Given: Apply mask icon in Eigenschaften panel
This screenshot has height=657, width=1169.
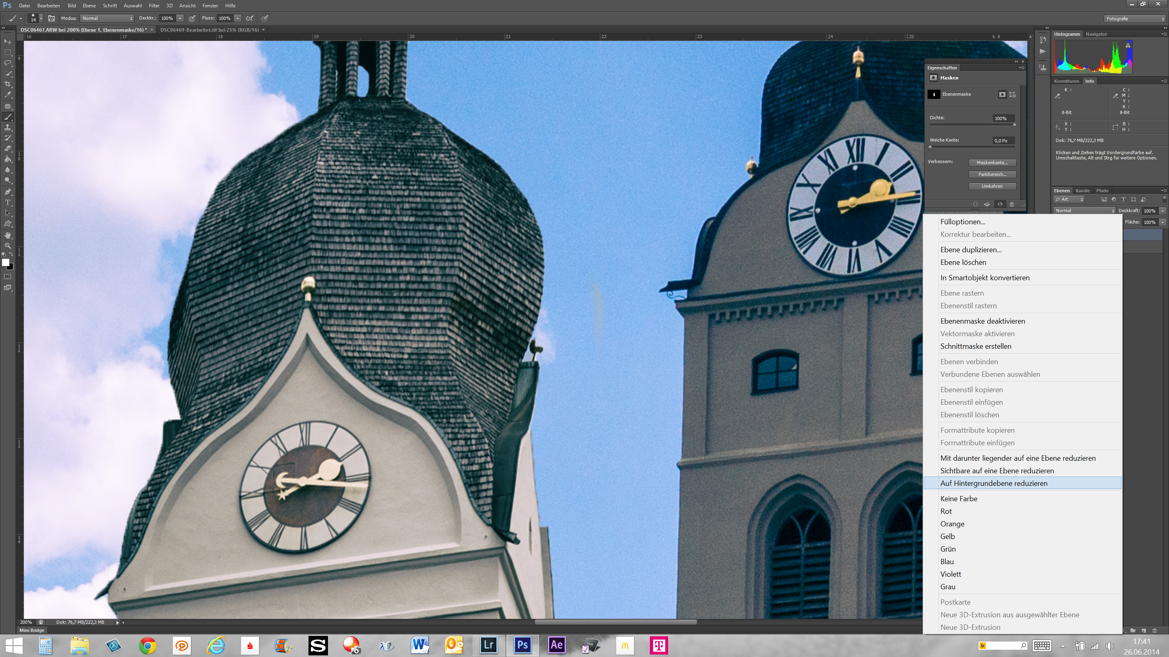Looking at the screenshot, I should 987,204.
